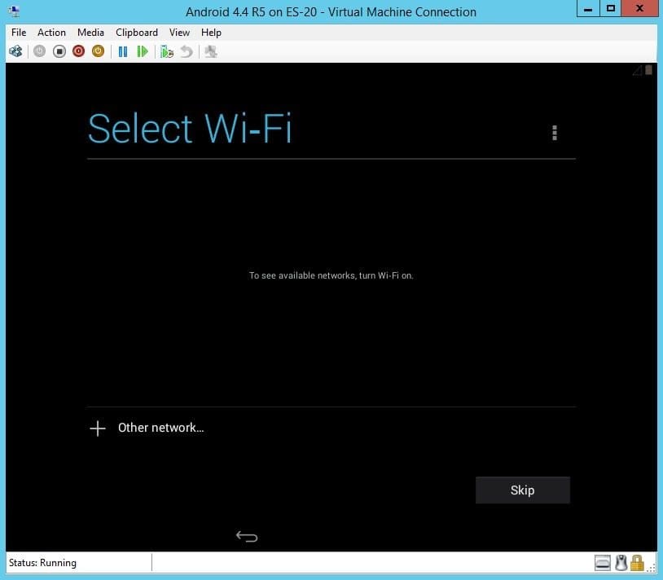Open Android overflow menu beside Select Wi-Fi
The height and width of the screenshot is (580, 663).
coord(555,133)
